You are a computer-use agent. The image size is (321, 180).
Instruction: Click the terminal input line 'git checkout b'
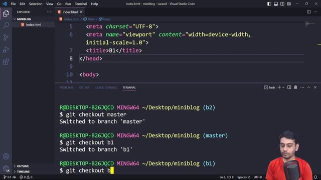(87, 170)
